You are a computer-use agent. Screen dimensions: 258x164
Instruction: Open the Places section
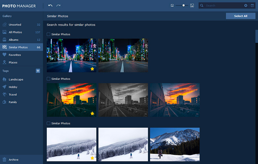21,62
